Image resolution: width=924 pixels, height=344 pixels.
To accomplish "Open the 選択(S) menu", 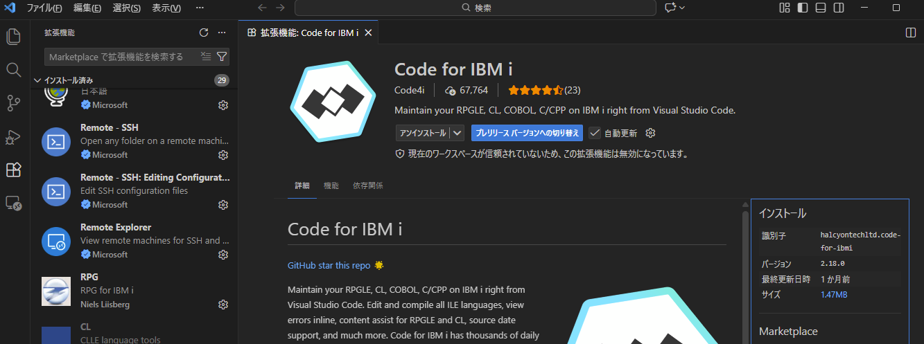I will pyautogui.click(x=126, y=8).
